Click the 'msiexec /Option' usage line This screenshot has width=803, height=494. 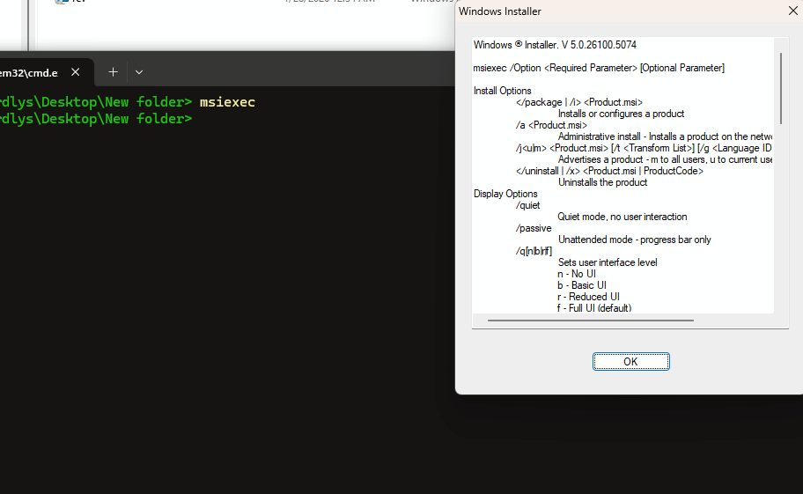pos(599,68)
